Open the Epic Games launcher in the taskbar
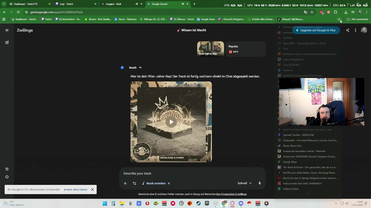This screenshot has height=208, width=371. (207, 203)
